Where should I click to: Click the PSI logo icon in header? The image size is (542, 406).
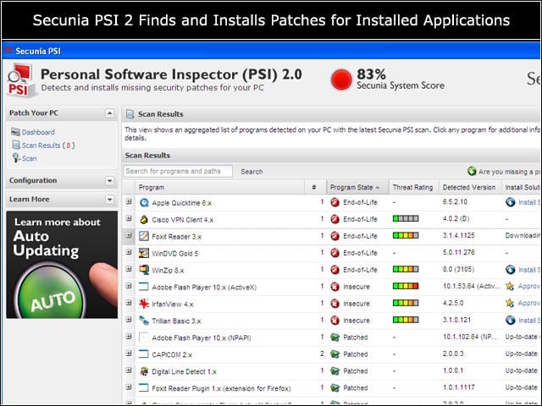click(x=21, y=80)
